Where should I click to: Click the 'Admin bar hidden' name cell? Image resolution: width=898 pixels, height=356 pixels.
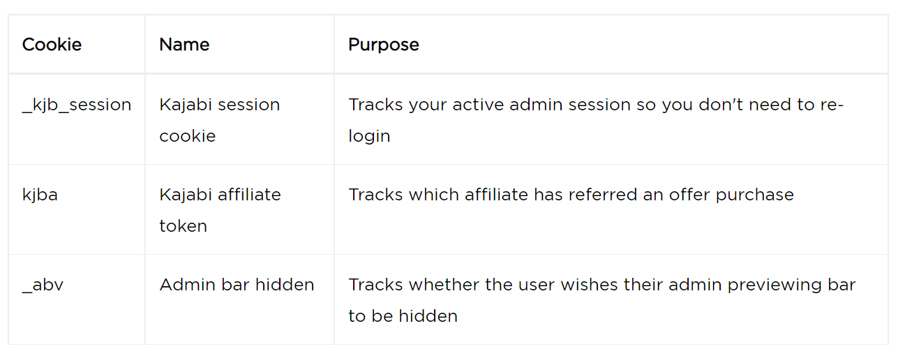coord(237,285)
